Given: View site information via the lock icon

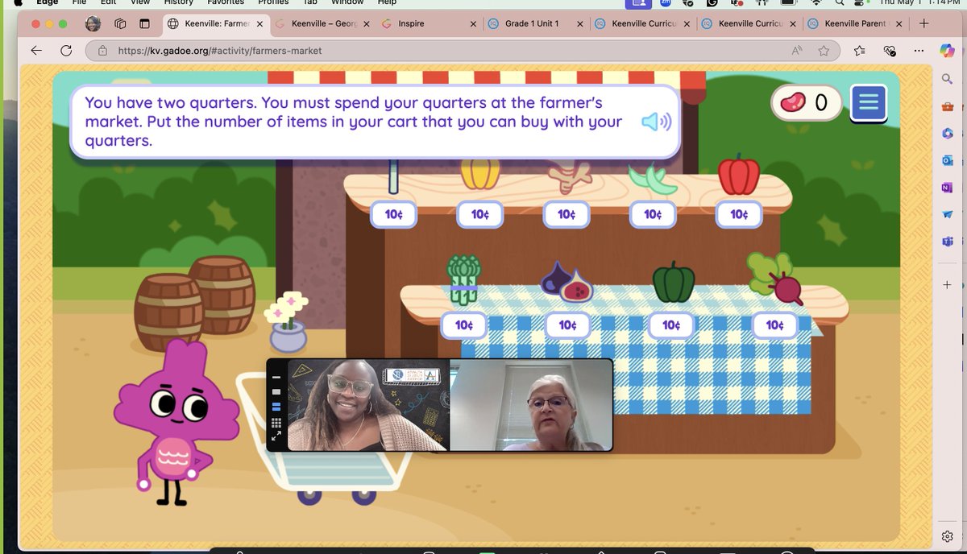Looking at the screenshot, I should [x=102, y=51].
